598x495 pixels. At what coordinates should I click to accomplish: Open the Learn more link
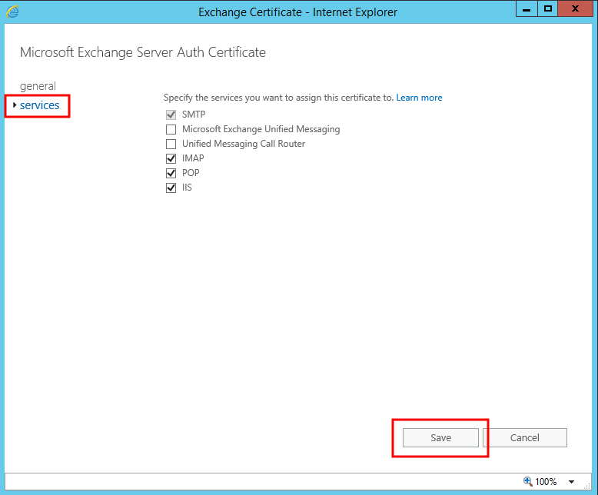(419, 98)
